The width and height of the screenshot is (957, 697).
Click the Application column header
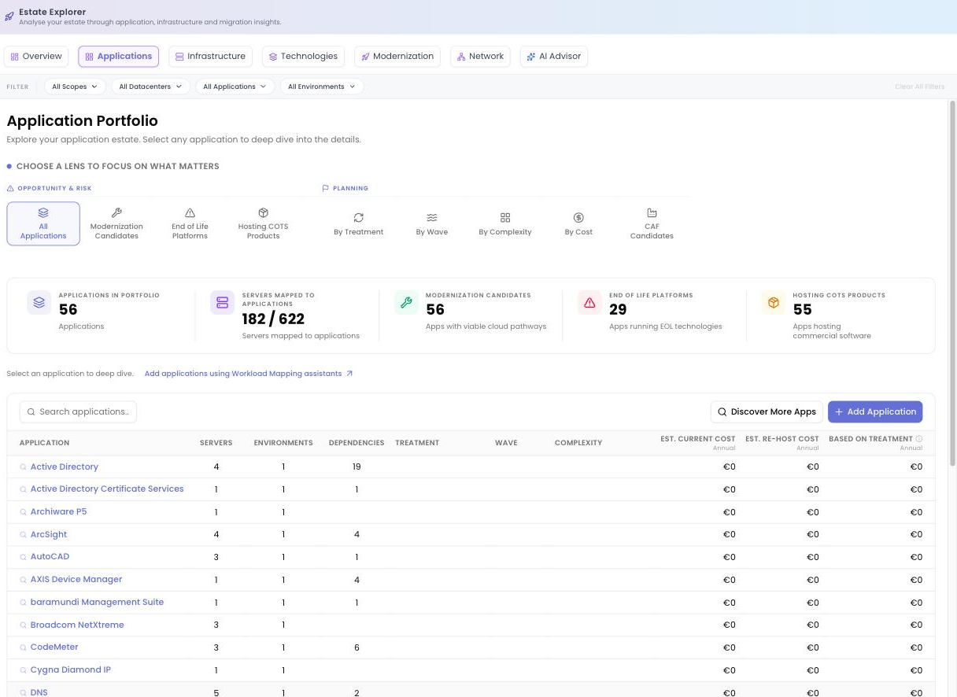point(44,443)
